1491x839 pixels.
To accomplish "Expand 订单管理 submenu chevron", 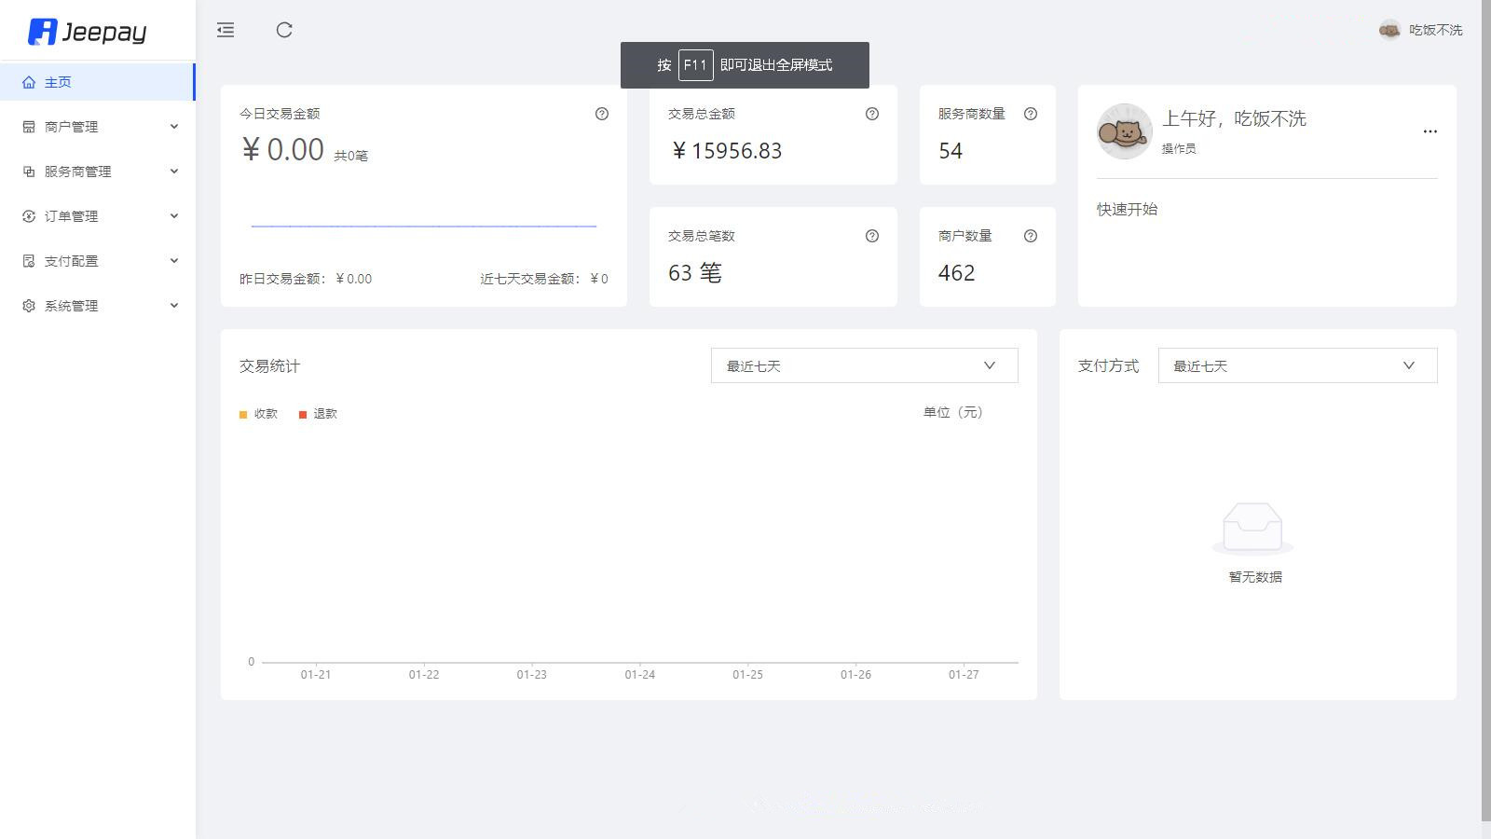I will tap(174, 216).
